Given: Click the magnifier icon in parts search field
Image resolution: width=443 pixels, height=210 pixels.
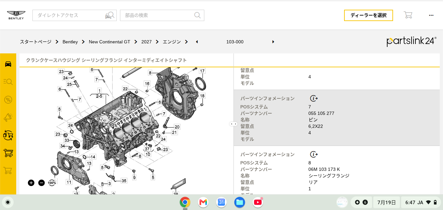Looking at the screenshot, I should coord(197,15).
